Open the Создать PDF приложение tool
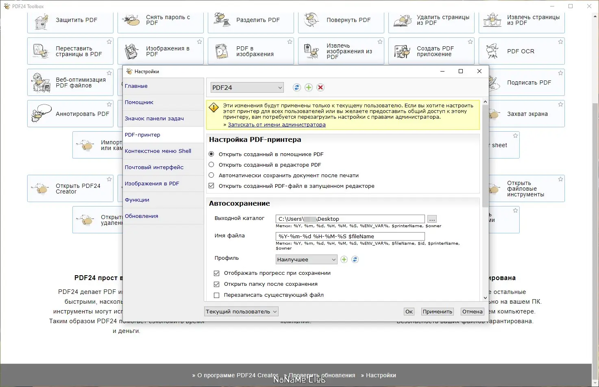Viewport: 599px width, 387px height. [x=431, y=51]
